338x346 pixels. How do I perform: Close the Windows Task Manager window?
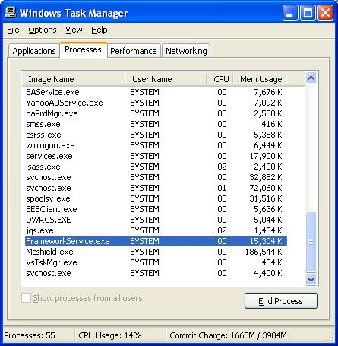click(x=325, y=12)
